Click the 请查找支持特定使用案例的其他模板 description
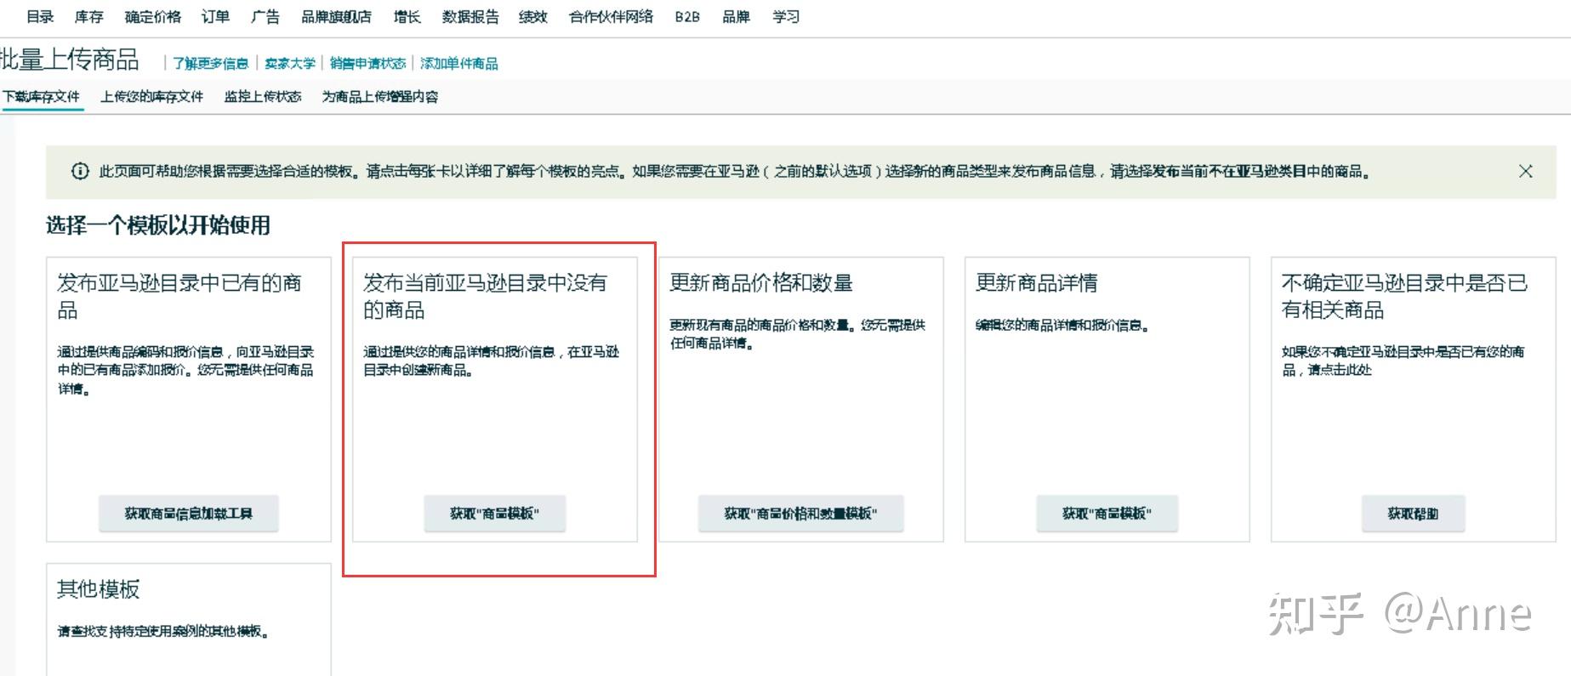Viewport: 1571px width, 676px height. (163, 631)
